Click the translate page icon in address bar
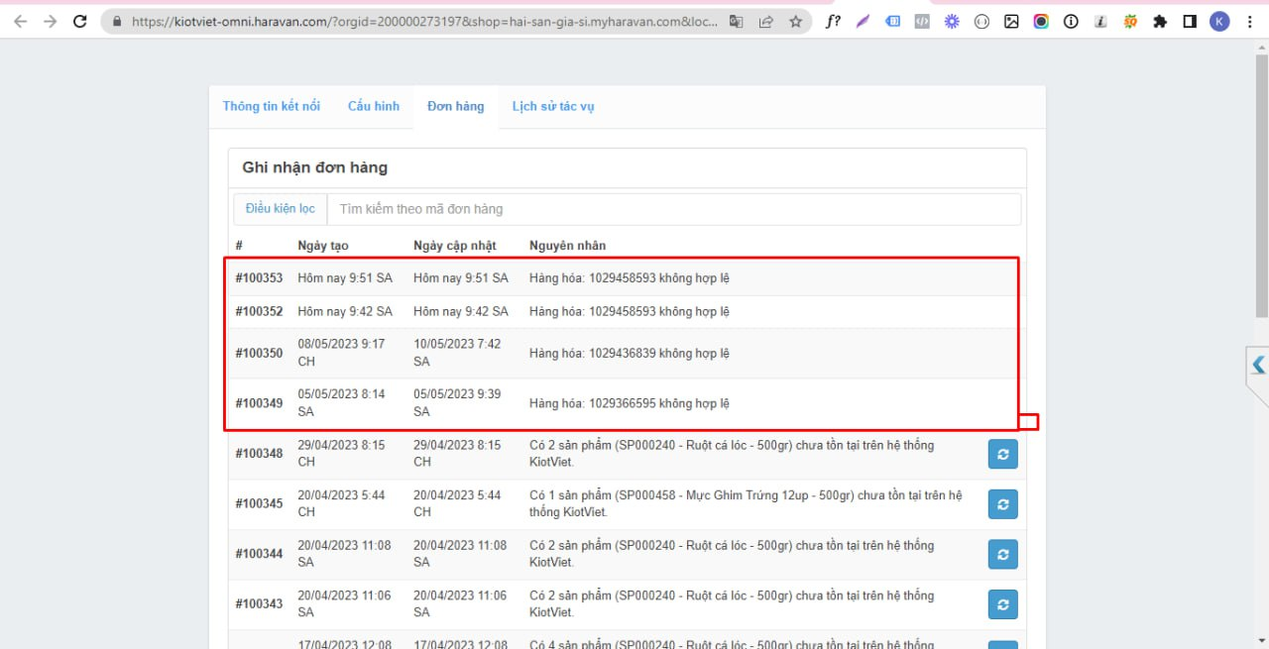1269x649 pixels. coord(736,22)
